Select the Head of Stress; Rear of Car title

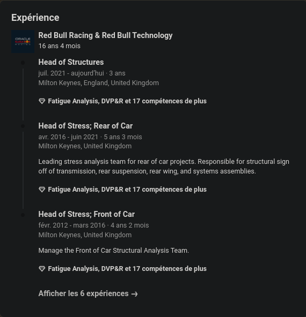[x=85, y=126]
